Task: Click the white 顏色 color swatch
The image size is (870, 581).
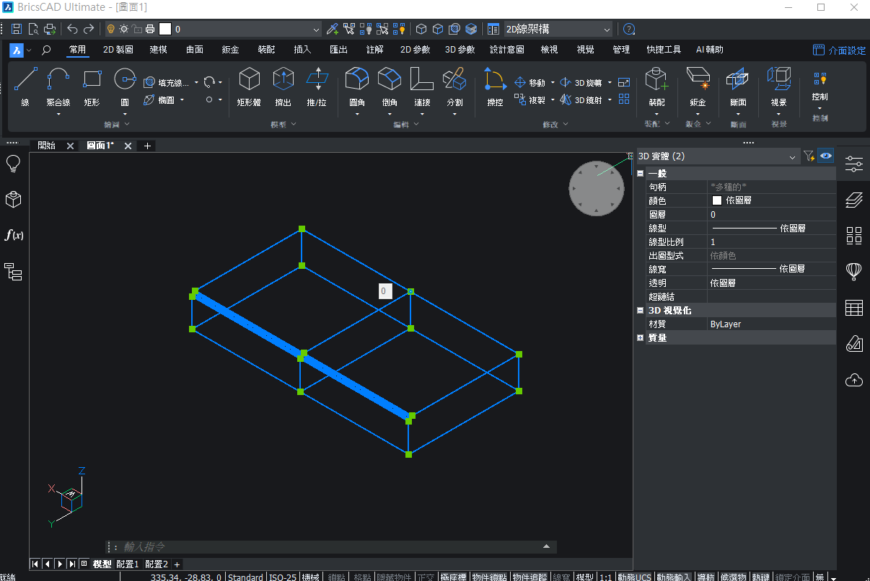Action: pyautogui.click(x=717, y=200)
